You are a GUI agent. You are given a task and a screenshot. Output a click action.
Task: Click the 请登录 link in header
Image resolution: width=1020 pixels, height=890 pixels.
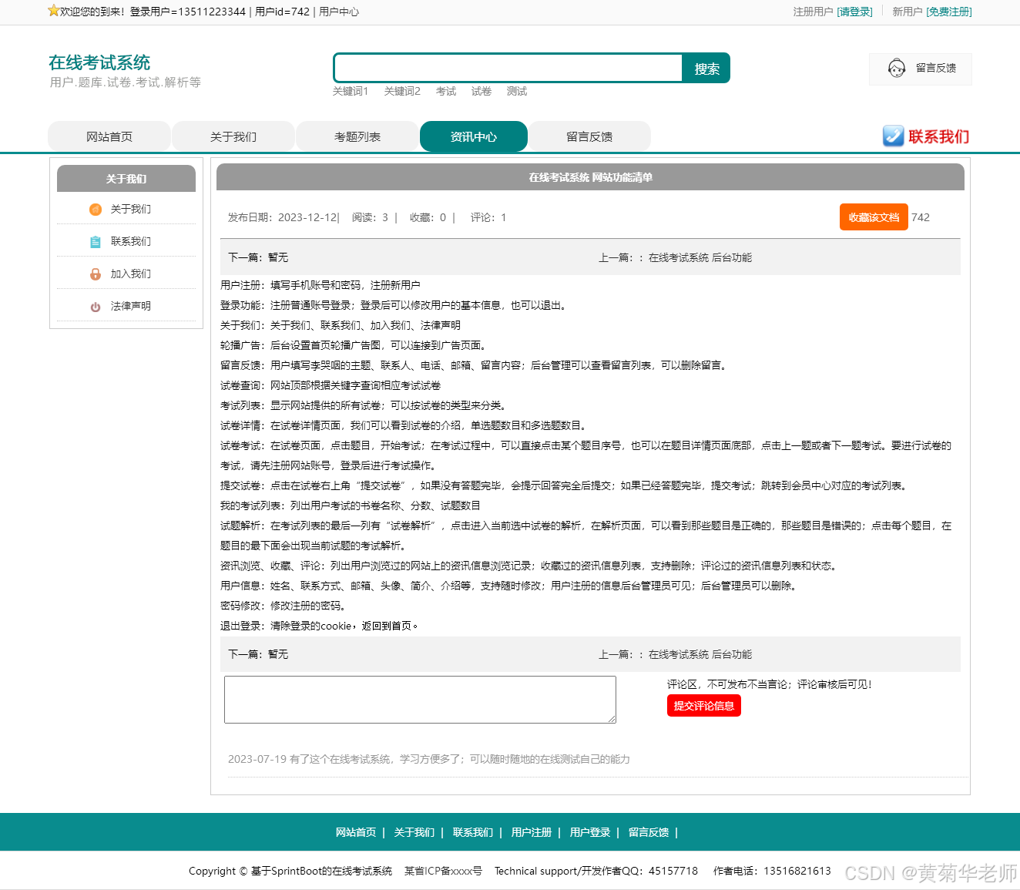pyautogui.click(x=855, y=12)
